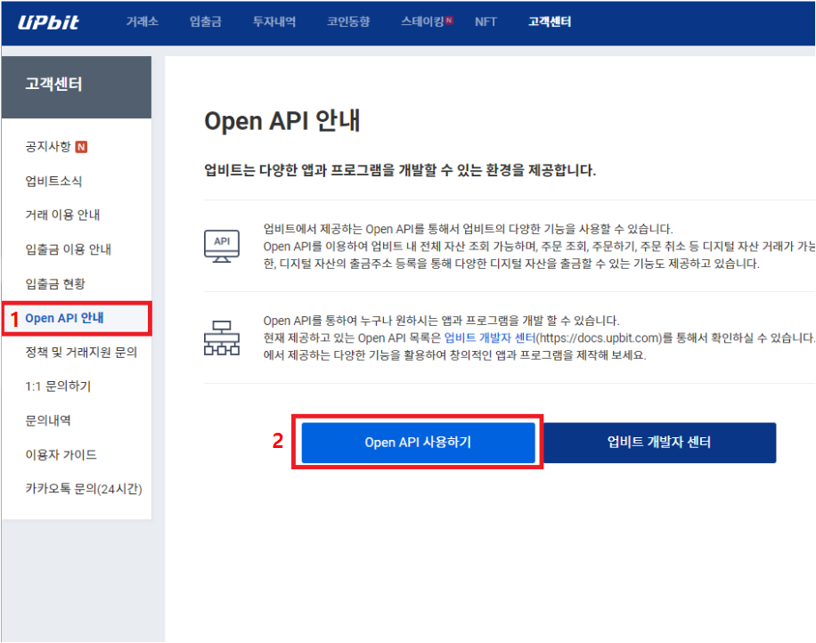816x643 pixels.
Task: Click the Open API 사용하기 button
Action: [x=418, y=443]
